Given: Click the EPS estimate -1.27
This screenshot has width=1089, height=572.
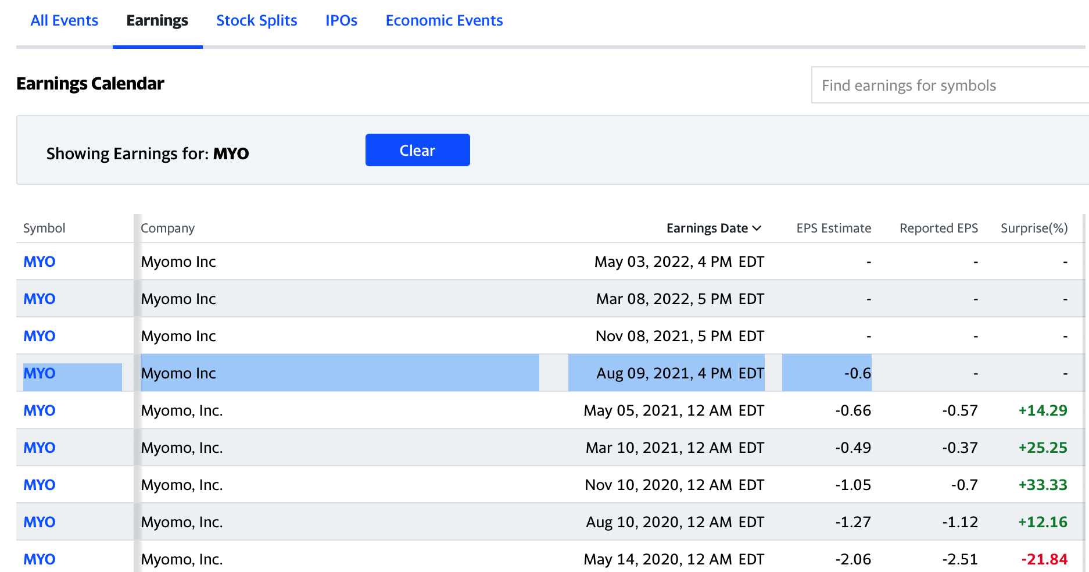Looking at the screenshot, I should (853, 522).
